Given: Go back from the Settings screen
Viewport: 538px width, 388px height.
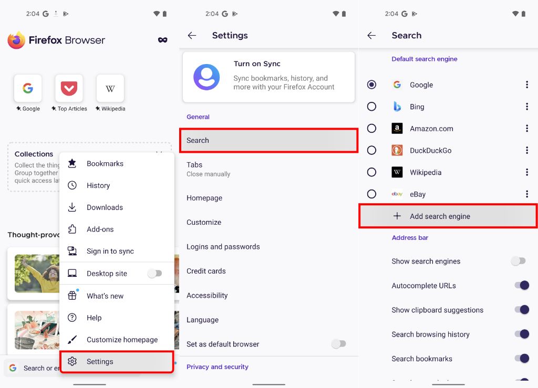Looking at the screenshot, I should 192,35.
